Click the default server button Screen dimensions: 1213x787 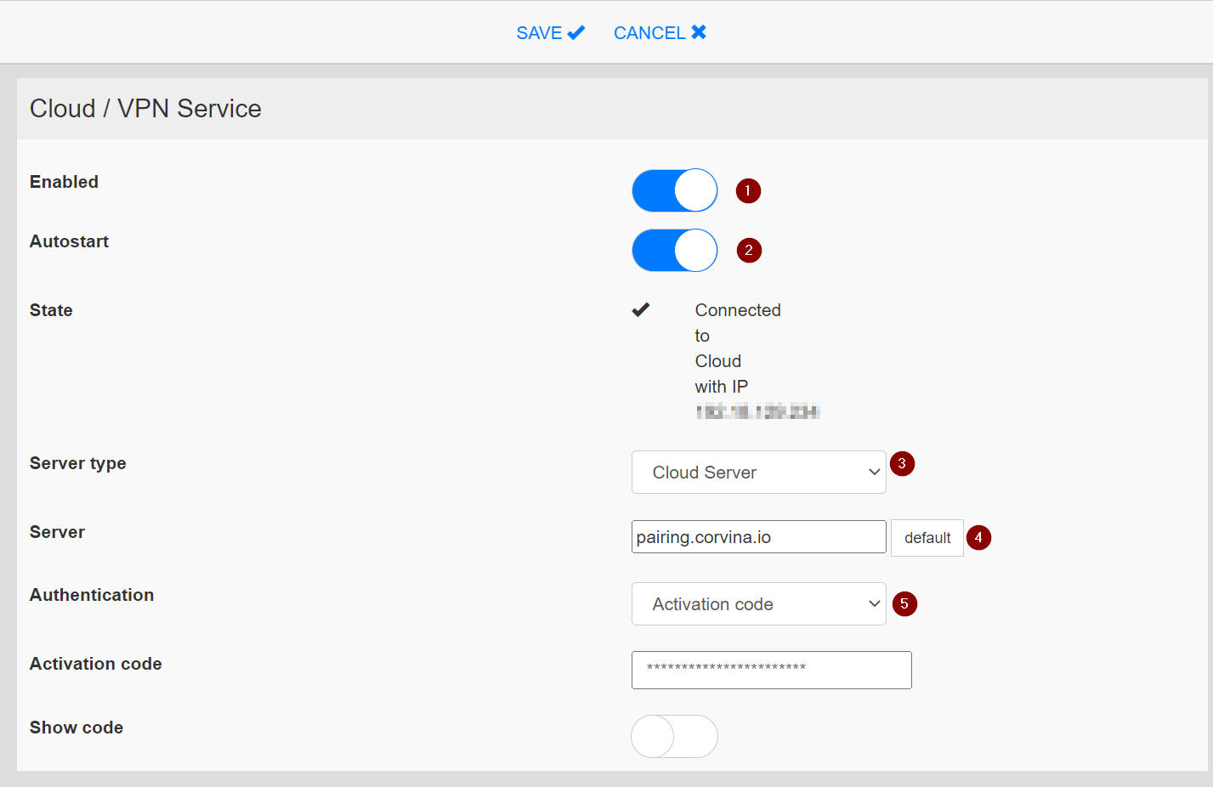[927, 537]
